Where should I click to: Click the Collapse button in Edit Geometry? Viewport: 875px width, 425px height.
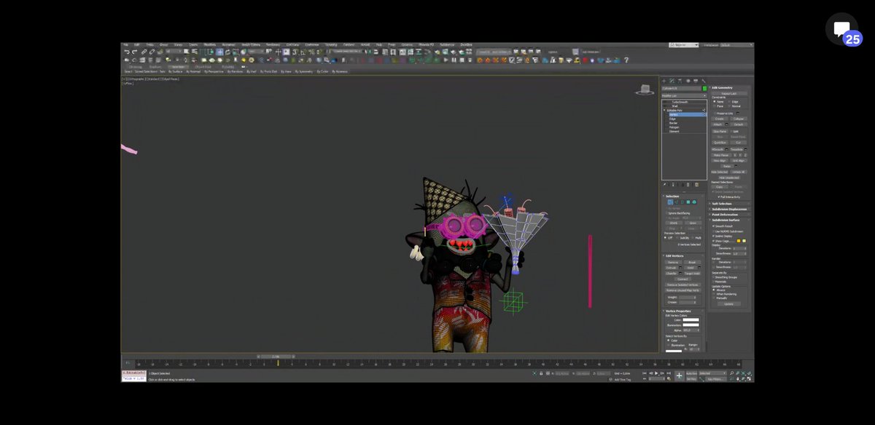click(739, 119)
